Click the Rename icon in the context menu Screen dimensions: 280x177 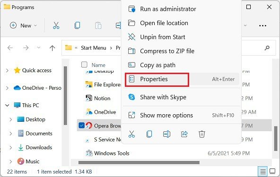pos(166,134)
